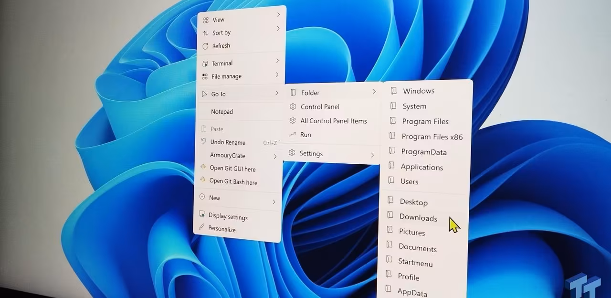Expand the ArmouryCrate submenu arrow
This screenshot has height=298, width=611.
tap(275, 157)
